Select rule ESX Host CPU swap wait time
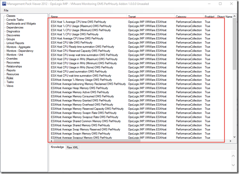Viewport: 239px width, 174px height. coord(84,55)
